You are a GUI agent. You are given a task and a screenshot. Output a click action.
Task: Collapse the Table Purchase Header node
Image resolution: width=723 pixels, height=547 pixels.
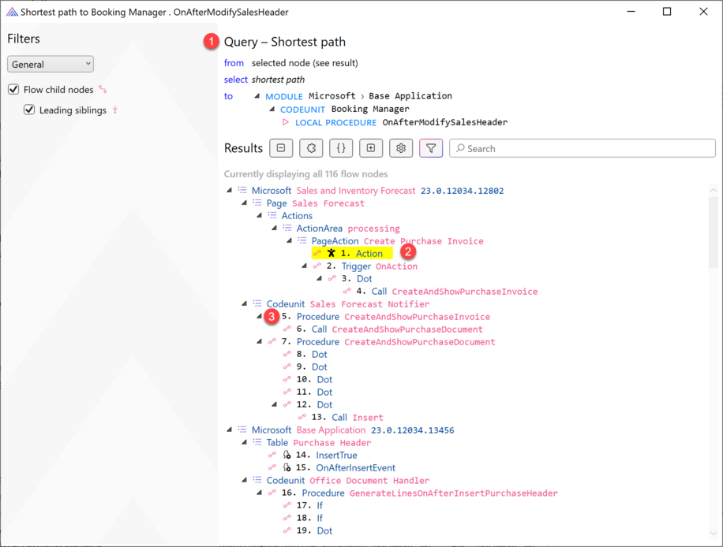coord(245,442)
